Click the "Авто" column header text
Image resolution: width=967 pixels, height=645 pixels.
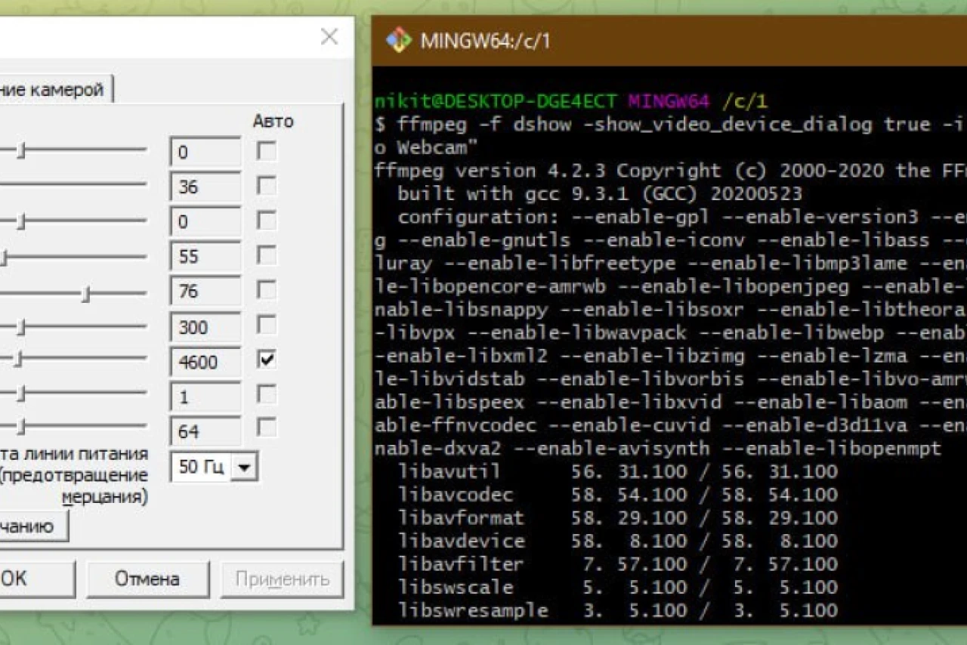pos(273,121)
